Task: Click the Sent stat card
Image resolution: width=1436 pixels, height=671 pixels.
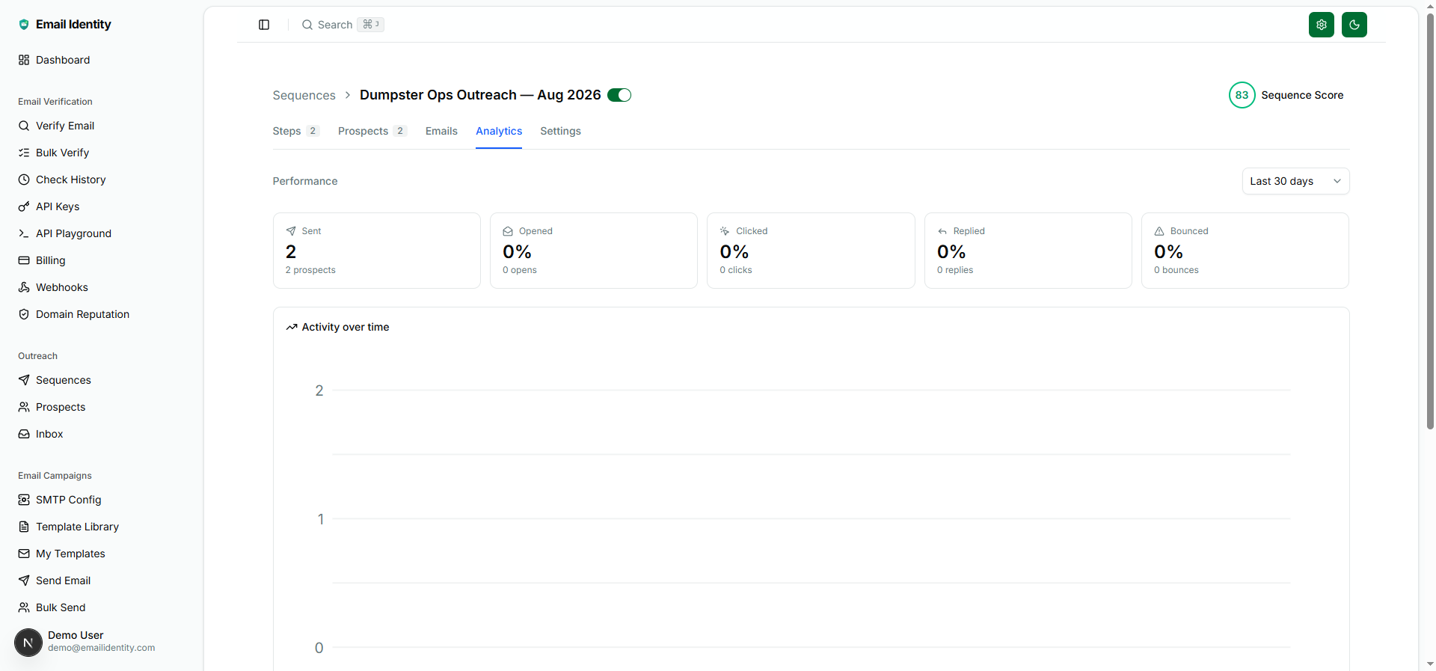Action: 377,251
